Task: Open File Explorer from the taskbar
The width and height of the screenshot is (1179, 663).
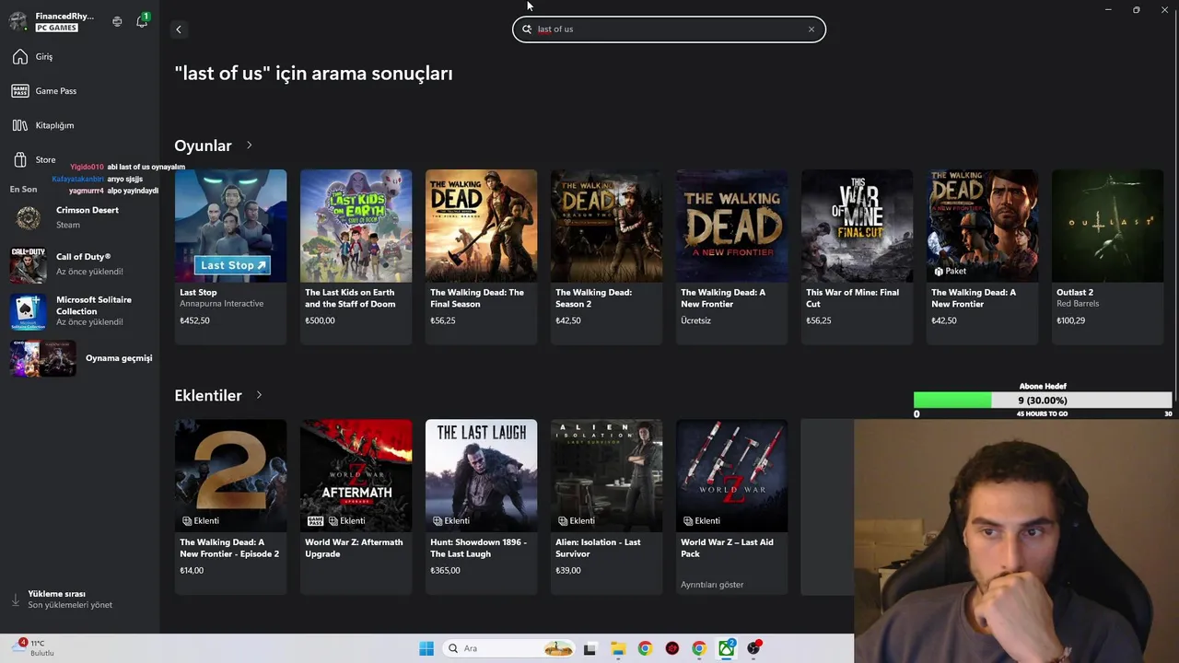Action: click(x=617, y=648)
